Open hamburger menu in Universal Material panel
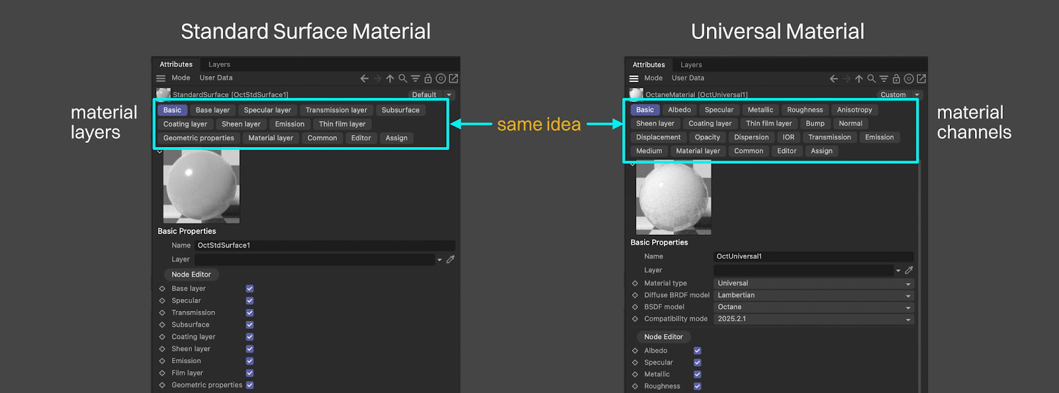Screen dimensions: 1059x393 634,79
